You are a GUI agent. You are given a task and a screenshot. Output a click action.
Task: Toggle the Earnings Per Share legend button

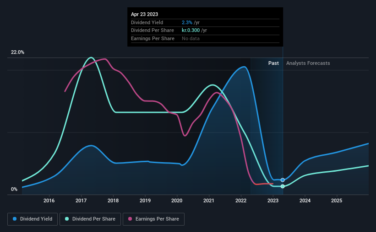point(153,219)
